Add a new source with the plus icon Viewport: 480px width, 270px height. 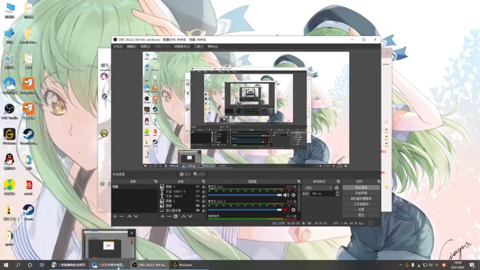163,217
